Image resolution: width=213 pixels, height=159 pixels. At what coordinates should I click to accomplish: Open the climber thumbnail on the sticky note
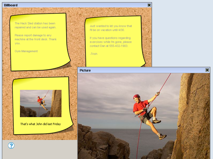(x=40, y=103)
